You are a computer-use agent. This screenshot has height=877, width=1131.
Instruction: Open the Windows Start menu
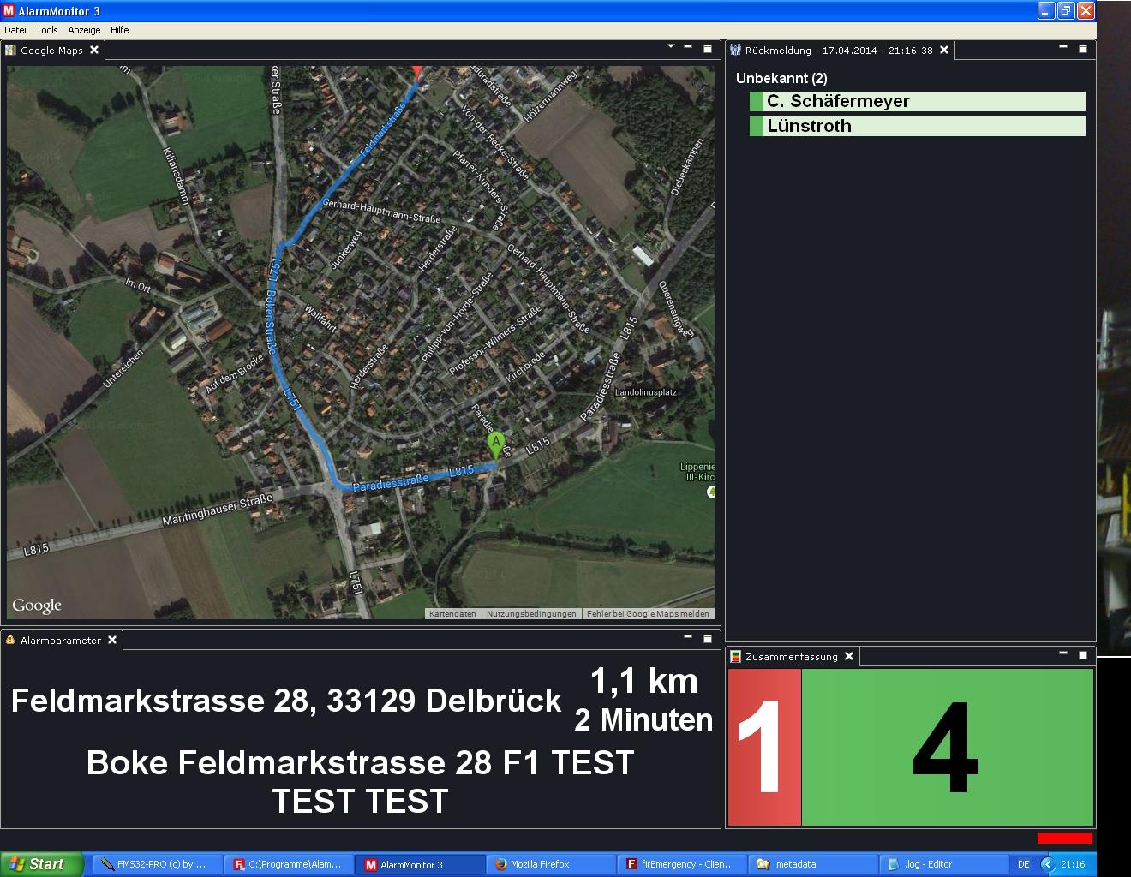(42, 864)
